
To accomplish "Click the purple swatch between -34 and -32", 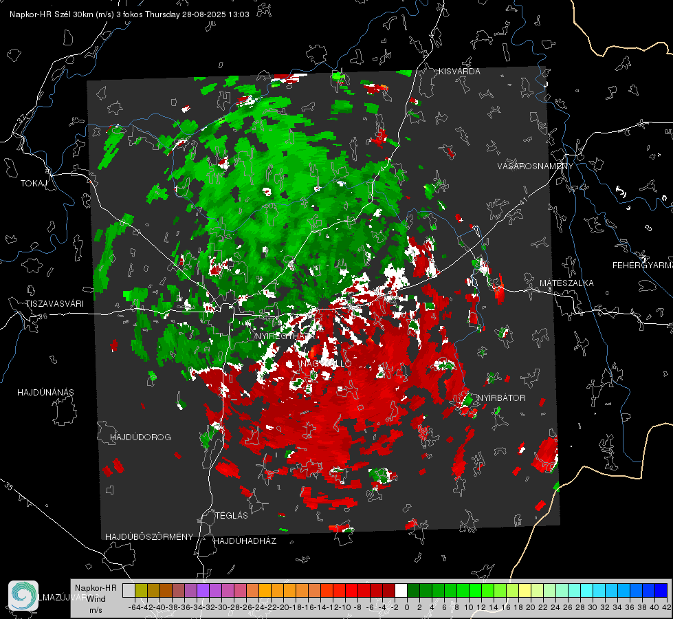I will pos(203,590).
